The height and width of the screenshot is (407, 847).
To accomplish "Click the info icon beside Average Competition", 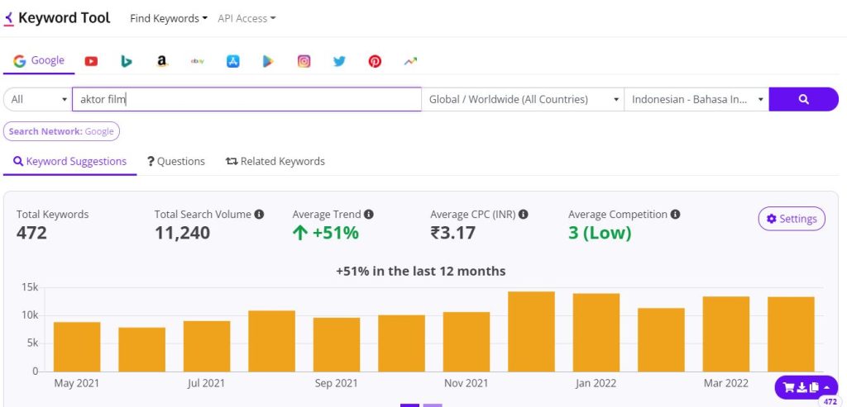I will click(675, 215).
